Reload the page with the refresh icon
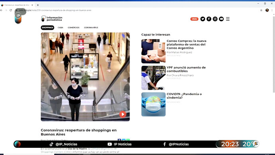 11,10
